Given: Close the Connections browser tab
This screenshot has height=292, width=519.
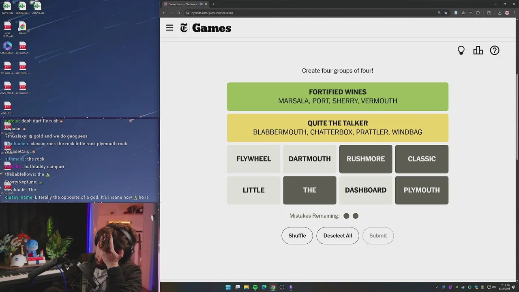Looking at the screenshot, I should [x=206, y=4].
